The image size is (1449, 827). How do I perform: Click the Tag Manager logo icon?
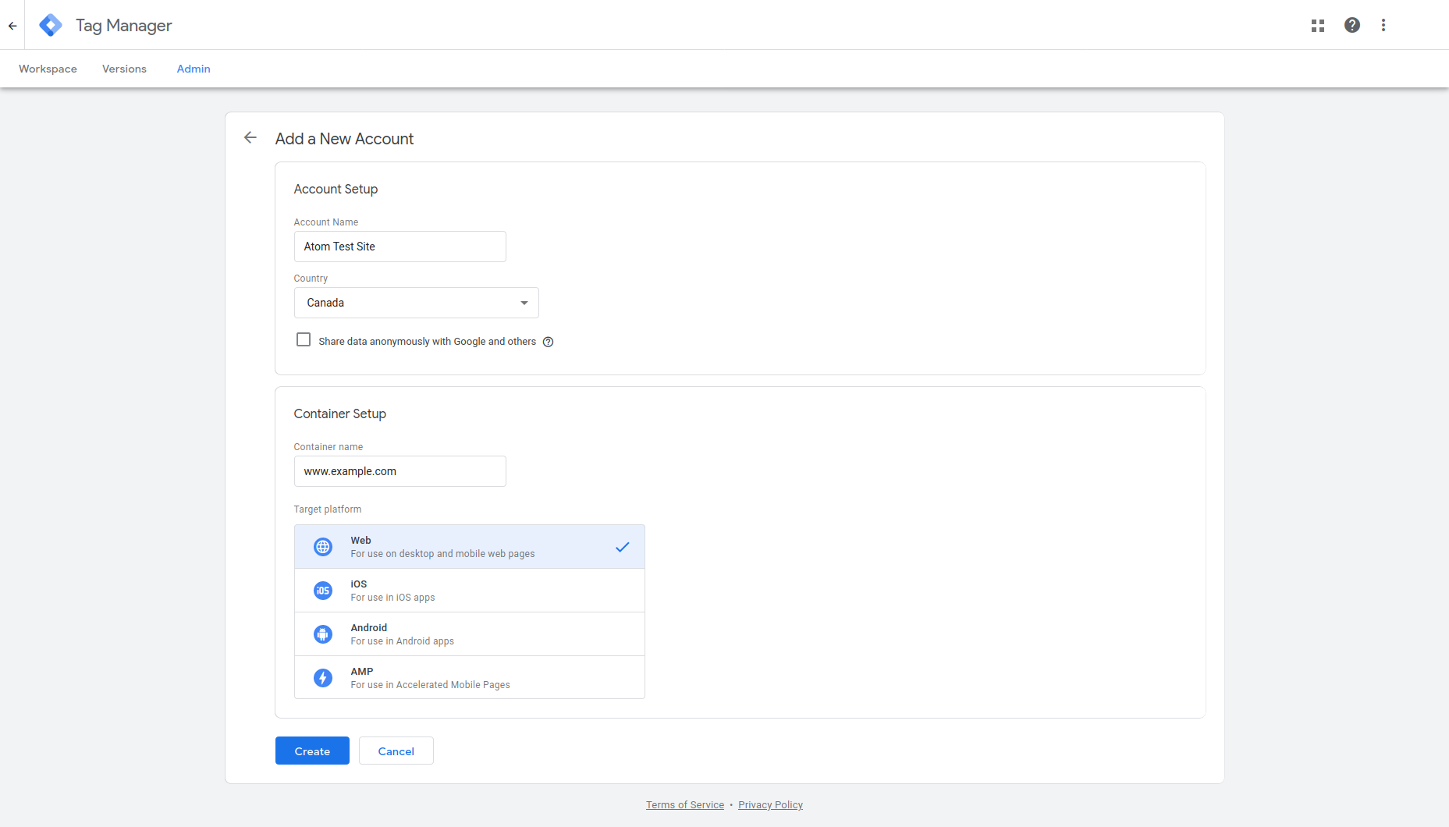(51, 25)
